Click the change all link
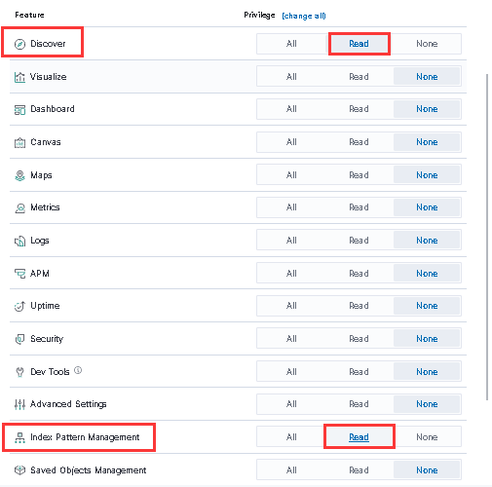Screen dimensions: 492x487 pos(304,16)
